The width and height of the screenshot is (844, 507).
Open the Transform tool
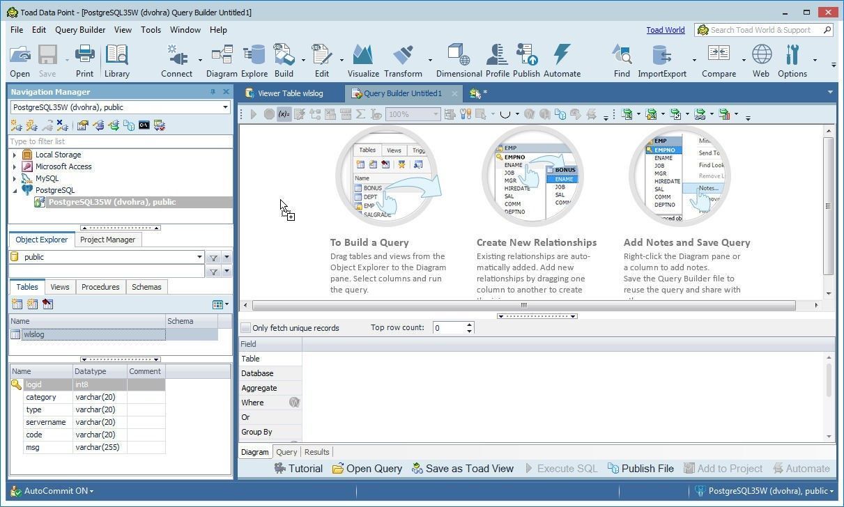(x=403, y=61)
